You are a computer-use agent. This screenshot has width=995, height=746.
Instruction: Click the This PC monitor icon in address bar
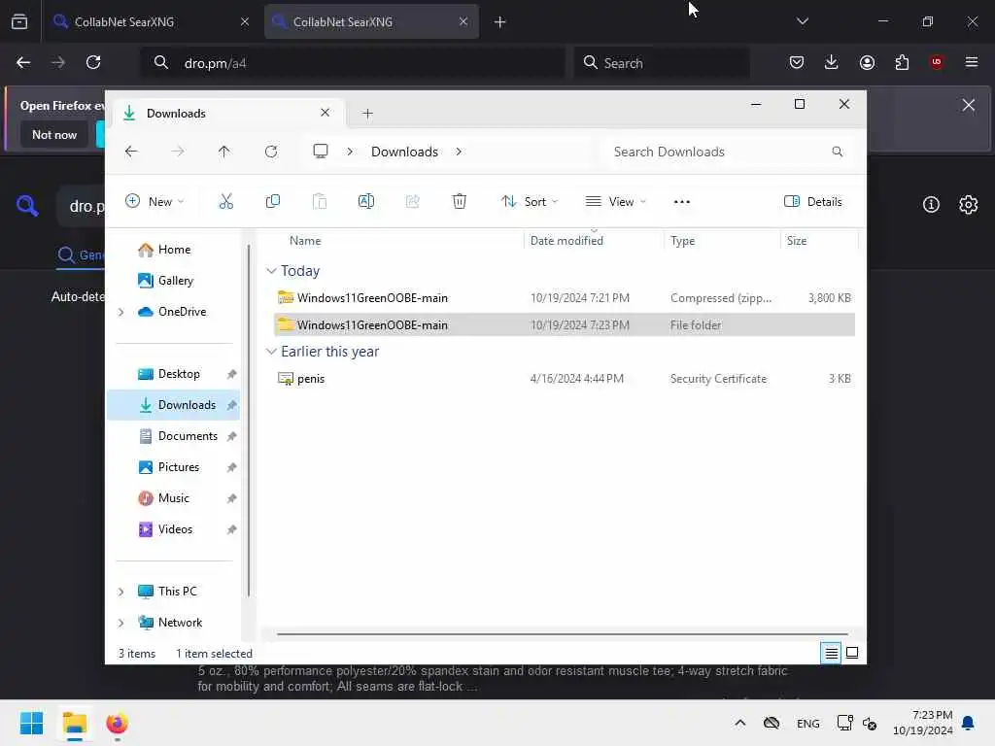click(x=321, y=152)
